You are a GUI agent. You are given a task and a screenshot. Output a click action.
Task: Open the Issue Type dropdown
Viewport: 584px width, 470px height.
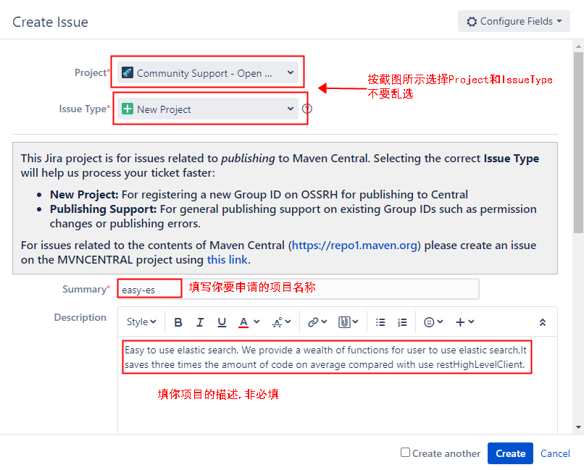tap(208, 109)
